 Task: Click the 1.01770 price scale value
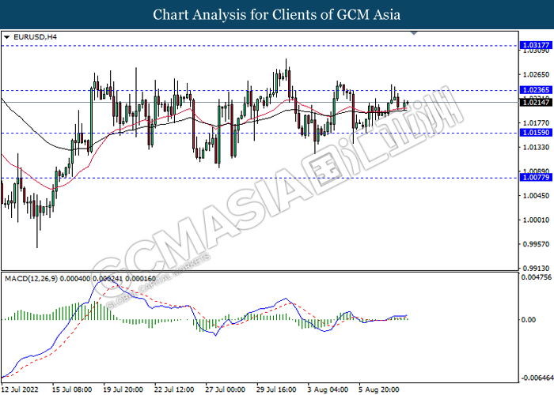[x=537, y=123]
